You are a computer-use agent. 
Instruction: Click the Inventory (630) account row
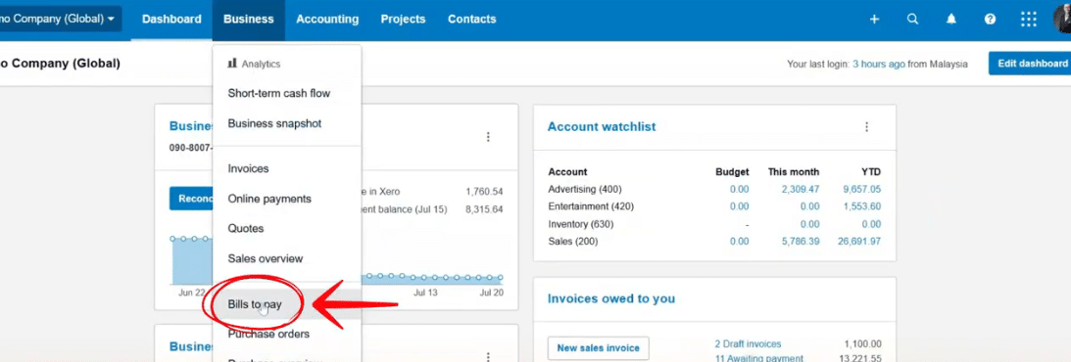click(714, 224)
